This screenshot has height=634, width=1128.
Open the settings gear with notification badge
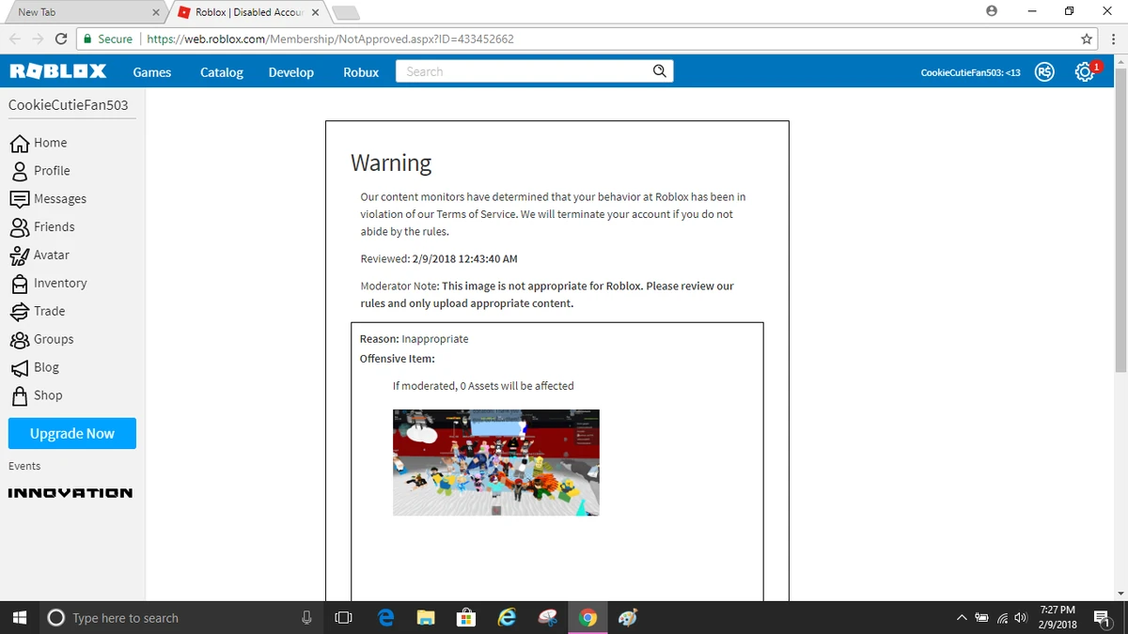[1086, 71]
